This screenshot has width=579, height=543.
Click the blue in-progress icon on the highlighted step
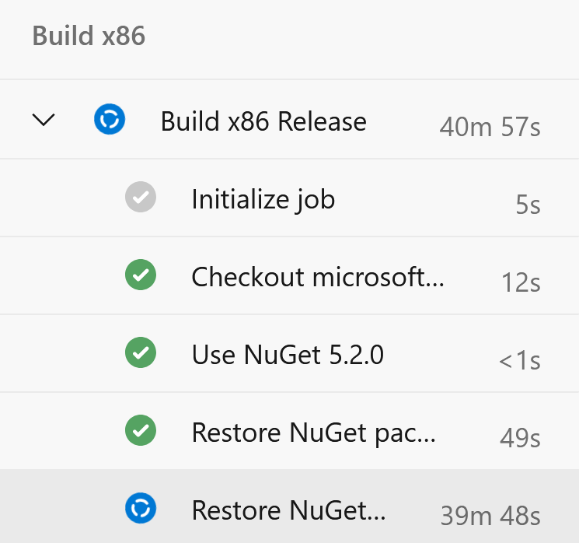[x=141, y=509]
